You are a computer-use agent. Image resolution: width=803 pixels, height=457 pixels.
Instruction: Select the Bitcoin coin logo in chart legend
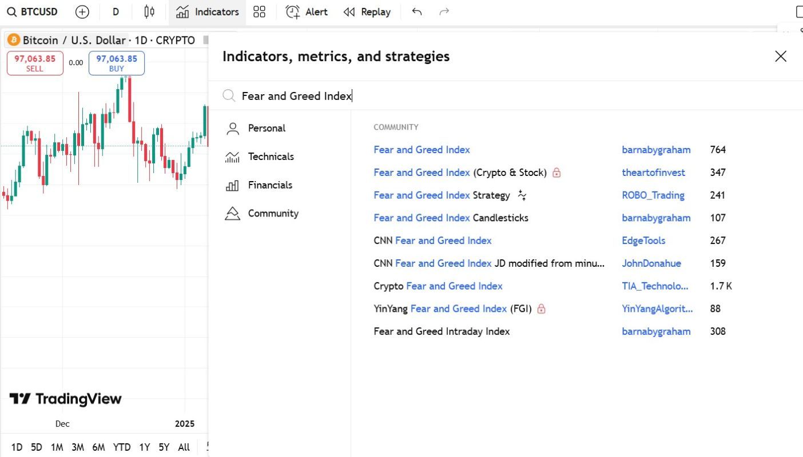14,40
